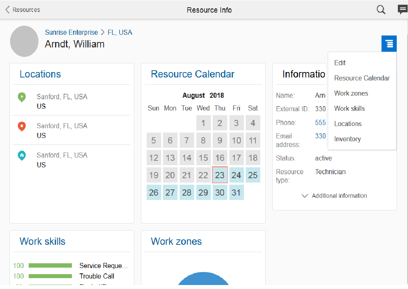The width and height of the screenshot is (408, 289).
Task: Open the FL, USA breadcrumb link
Action: pos(120,33)
